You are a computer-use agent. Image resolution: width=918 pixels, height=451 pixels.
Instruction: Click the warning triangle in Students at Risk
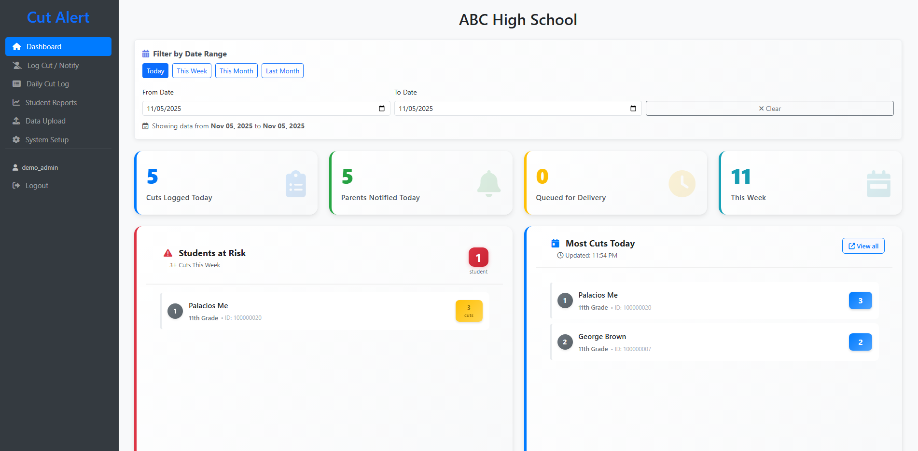[168, 252]
